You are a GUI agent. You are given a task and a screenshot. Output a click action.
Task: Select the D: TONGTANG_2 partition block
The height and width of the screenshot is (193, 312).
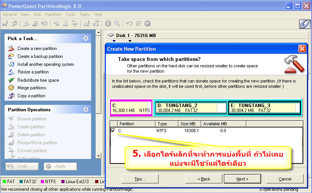[191, 108]
